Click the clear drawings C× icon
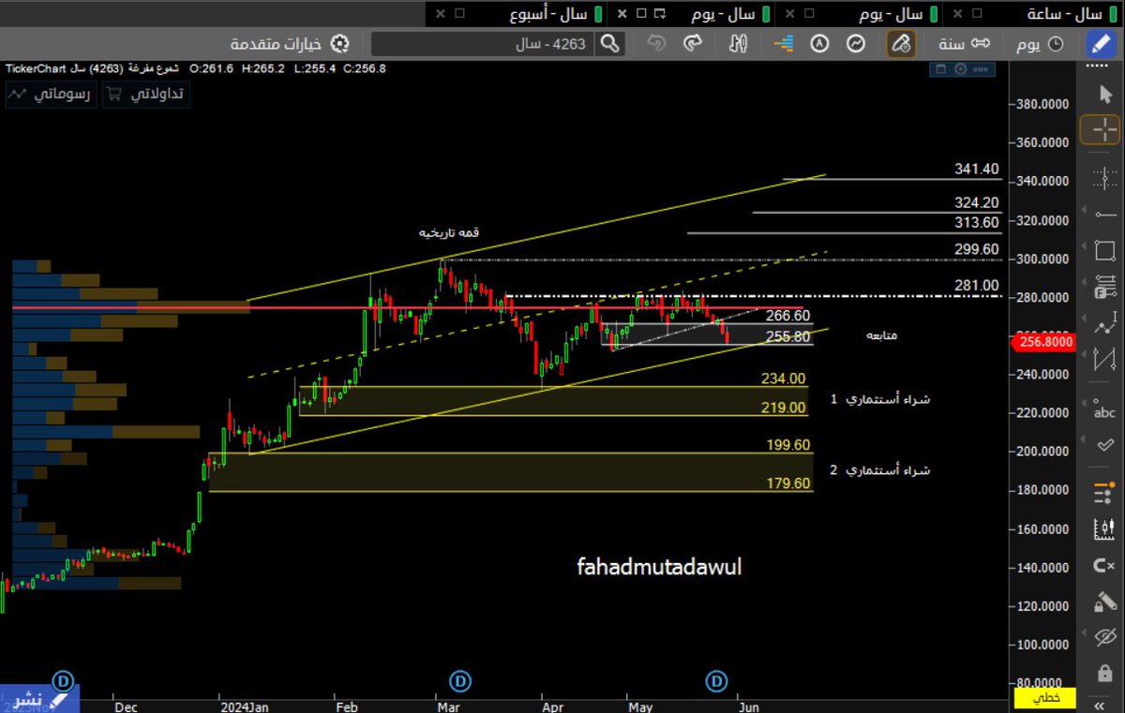The height and width of the screenshot is (713, 1125). tap(1104, 565)
